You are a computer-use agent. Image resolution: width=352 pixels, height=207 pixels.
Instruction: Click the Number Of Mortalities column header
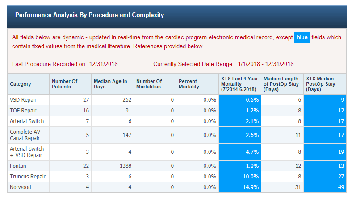pos(149,84)
